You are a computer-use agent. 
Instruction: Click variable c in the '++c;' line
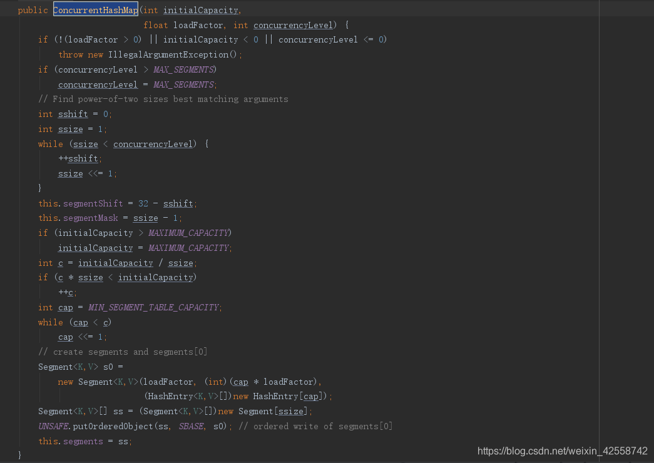pyautogui.click(x=71, y=292)
